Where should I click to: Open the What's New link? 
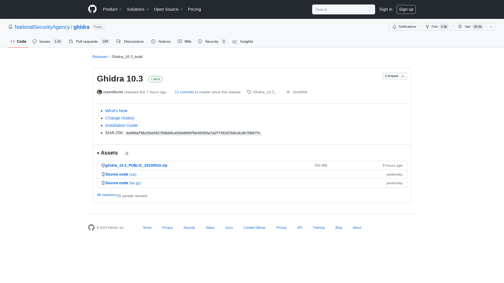click(116, 111)
